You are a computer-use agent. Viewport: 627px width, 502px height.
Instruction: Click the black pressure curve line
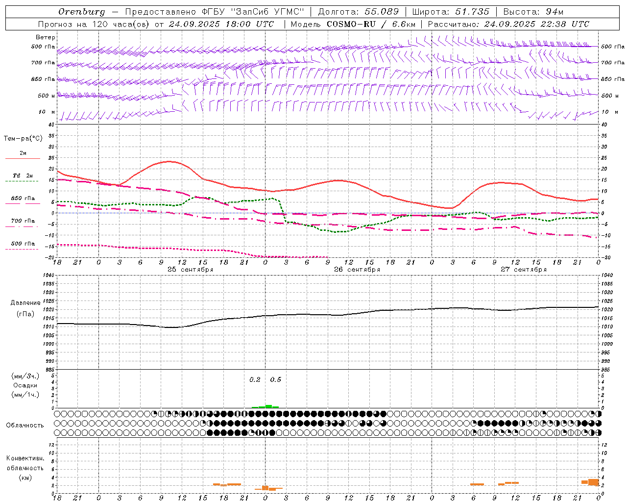tap(328, 315)
